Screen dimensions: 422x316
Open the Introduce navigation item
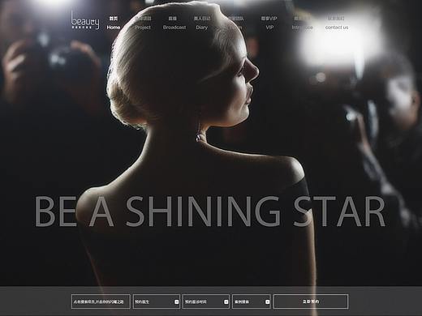tap(302, 23)
